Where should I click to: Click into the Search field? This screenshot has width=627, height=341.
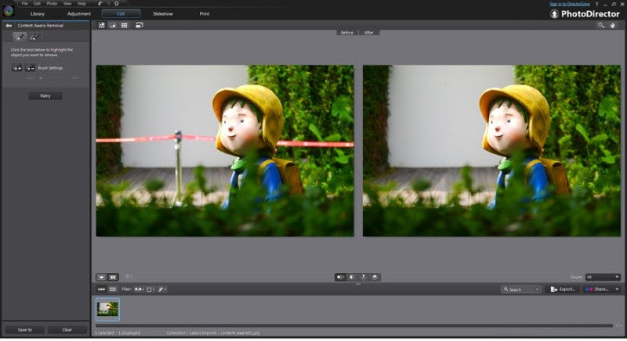point(520,289)
